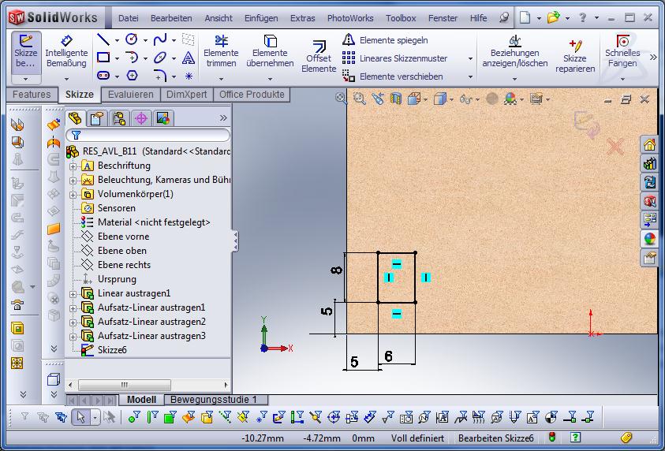Open the rectangle tool dropdown arrow
Screen dimensions: 665x451
pos(117,58)
